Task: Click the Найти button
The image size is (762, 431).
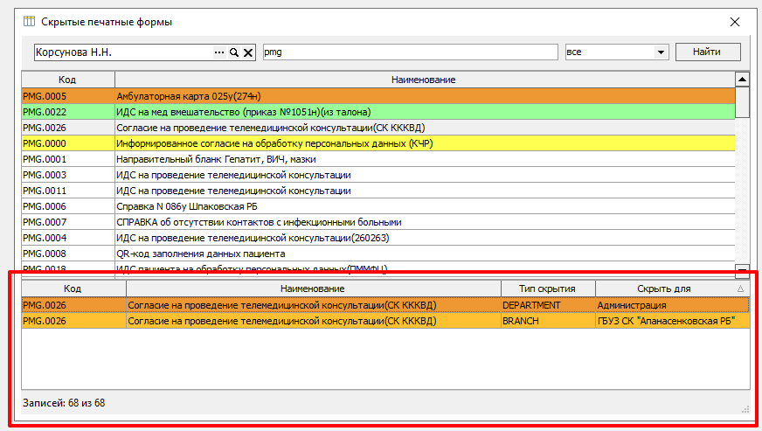Action: [708, 52]
